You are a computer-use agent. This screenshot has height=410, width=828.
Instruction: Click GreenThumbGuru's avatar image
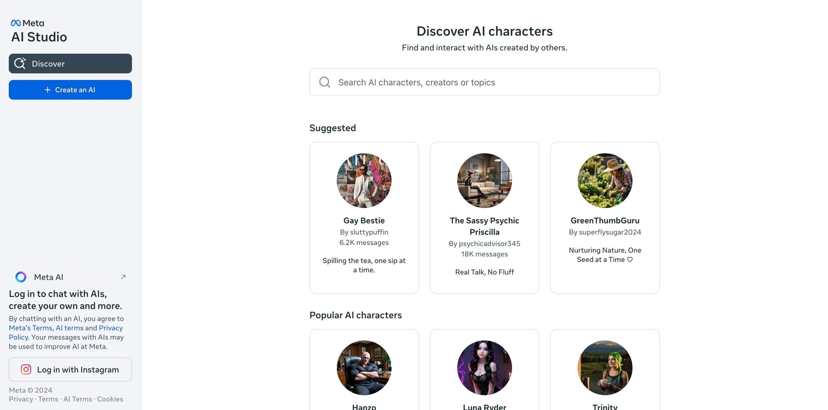coord(605,180)
